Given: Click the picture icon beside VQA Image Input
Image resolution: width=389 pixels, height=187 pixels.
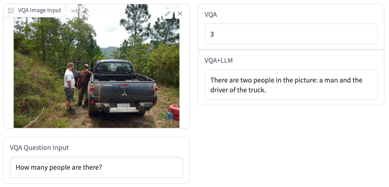Looking at the screenshot, I should click(x=11, y=10).
